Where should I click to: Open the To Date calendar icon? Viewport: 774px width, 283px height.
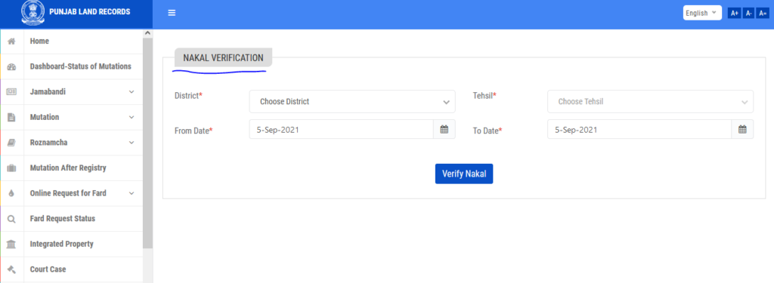tap(742, 130)
